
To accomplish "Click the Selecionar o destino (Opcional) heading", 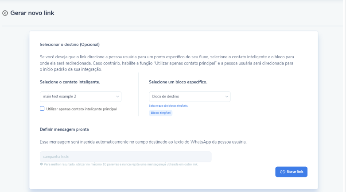I will 70,45.
